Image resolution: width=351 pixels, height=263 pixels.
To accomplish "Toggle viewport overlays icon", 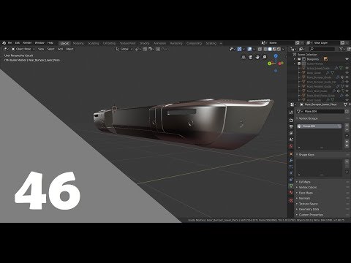I will (249, 49).
